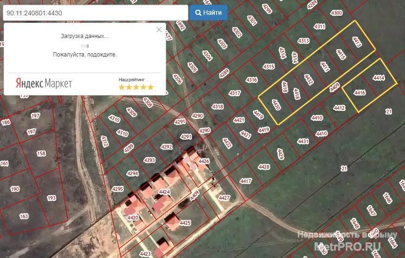Select parcel label 4301

click(252, 20)
